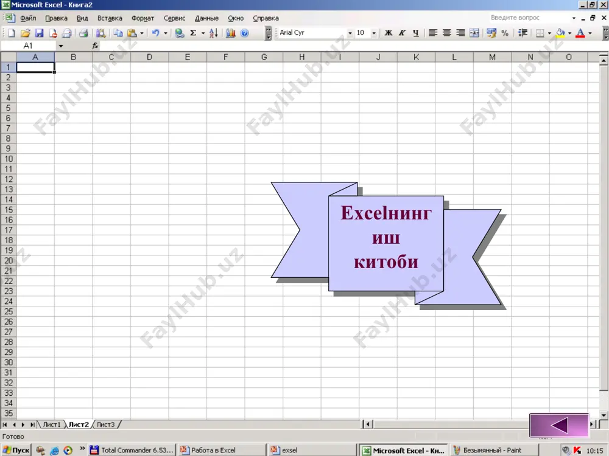Apply percent style
The height and width of the screenshot is (456, 609).
pyautogui.click(x=505, y=33)
